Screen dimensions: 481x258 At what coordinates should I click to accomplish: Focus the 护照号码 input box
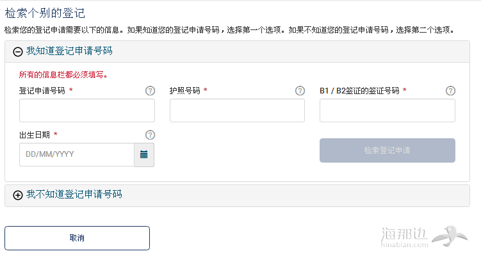point(237,111)
